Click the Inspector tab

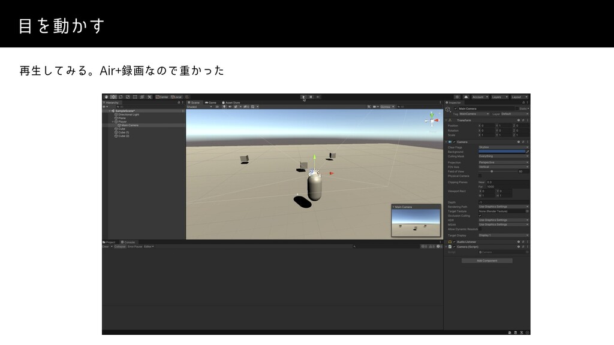453,102
